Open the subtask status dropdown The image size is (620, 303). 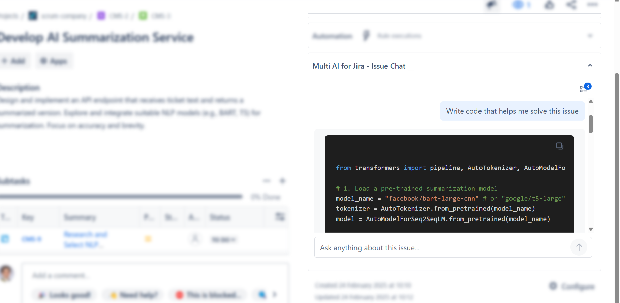click(223, 240)
